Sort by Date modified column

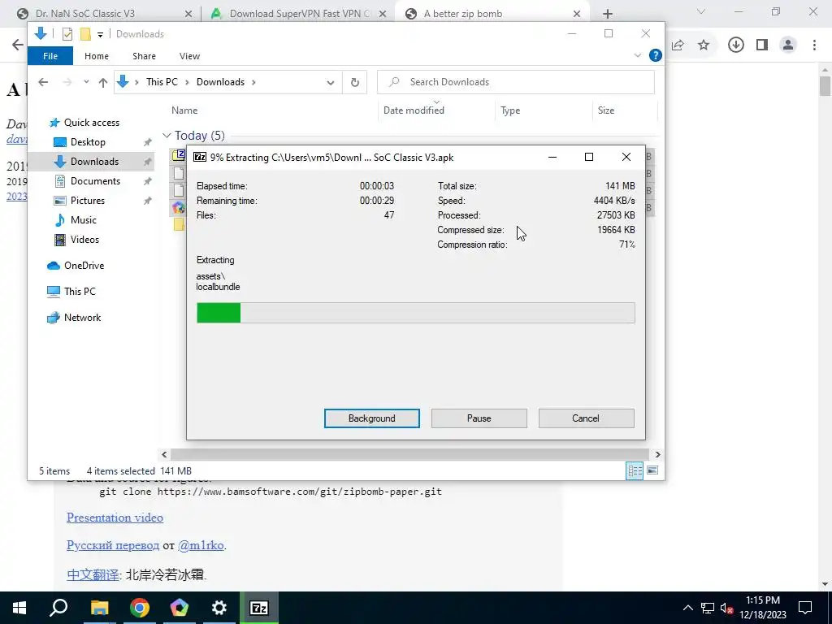tap(414, 110)
